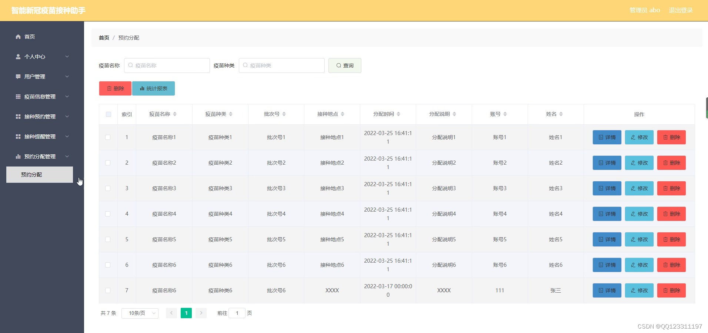Expand the 接种预约管理 menu chevron
Screen dimensions: 708x333
(x=67, y=117)
